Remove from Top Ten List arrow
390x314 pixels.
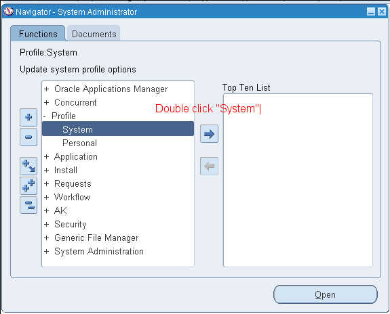pyautogui.click(x=209, y=166)
